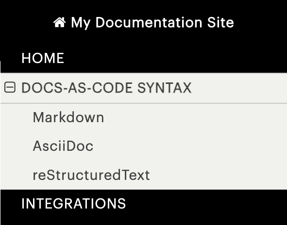The width and height of the screenshot is (287, 225).
Task: Select the DOCS-AS-CODE SYNTAX section heading
Action: (x=144, y=88)
